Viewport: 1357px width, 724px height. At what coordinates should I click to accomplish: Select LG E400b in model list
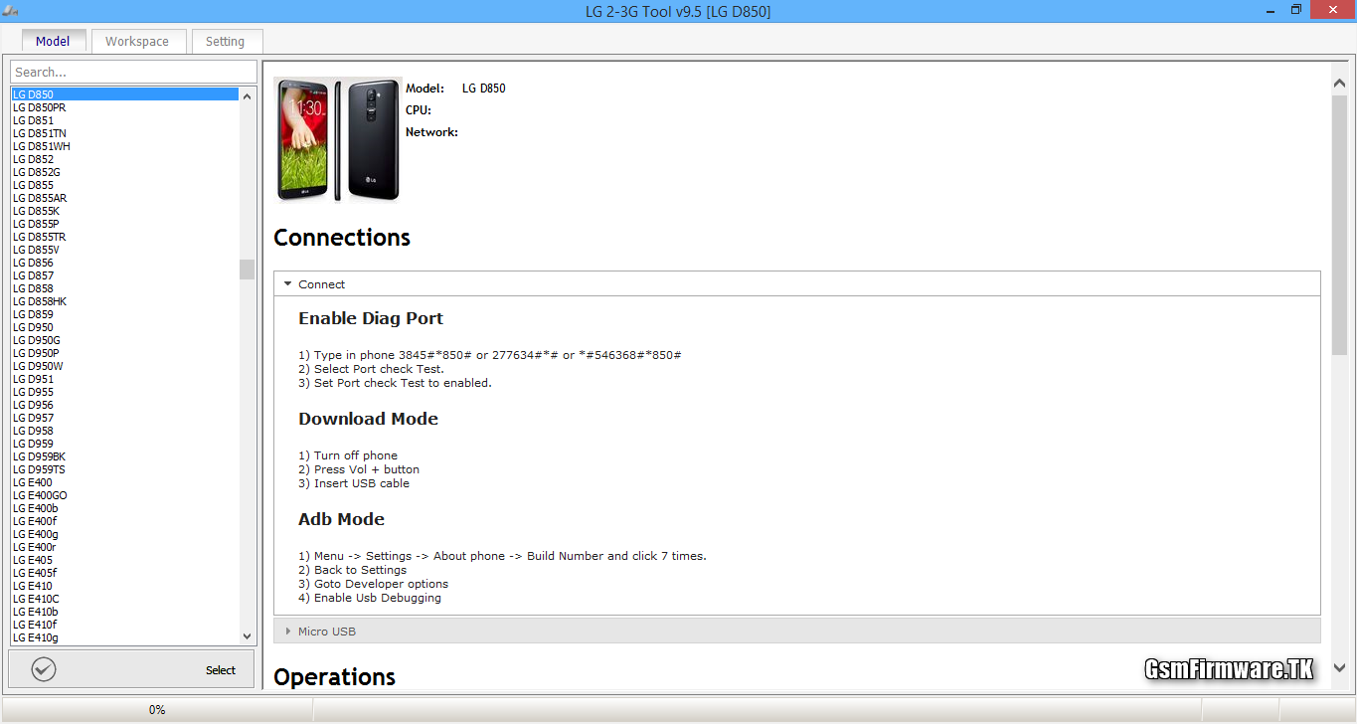pyautogui.click(x=124, y=508)
